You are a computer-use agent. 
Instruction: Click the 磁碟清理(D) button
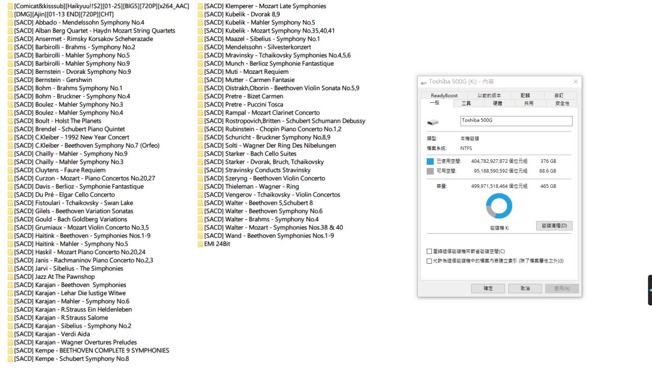click(554, 225)
